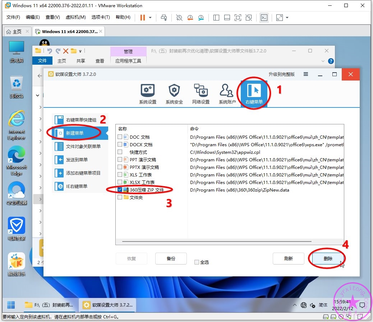Image resolution: width=373 pixels, height=322 pixels.
Task: Open Explorer 文件 ribbon tab
Action: (42, 61)
